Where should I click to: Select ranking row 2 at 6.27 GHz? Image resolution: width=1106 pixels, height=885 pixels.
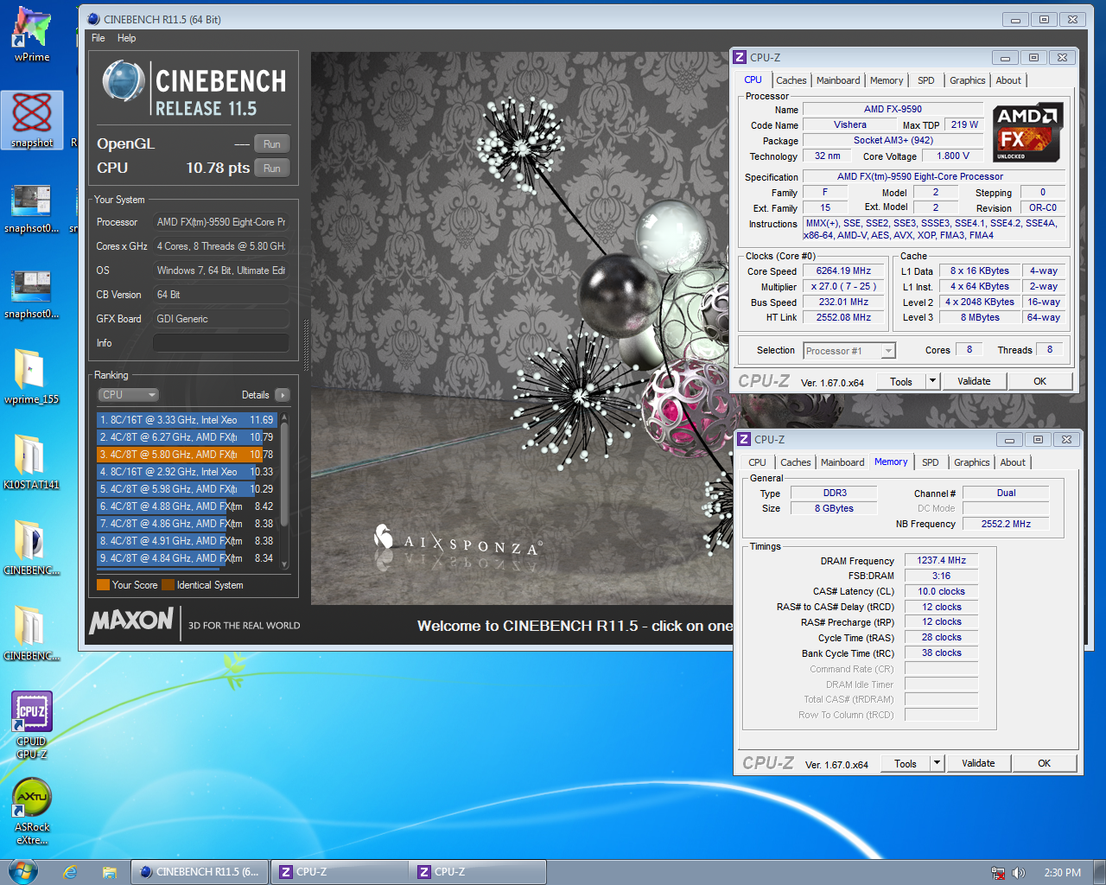[187, 437]
